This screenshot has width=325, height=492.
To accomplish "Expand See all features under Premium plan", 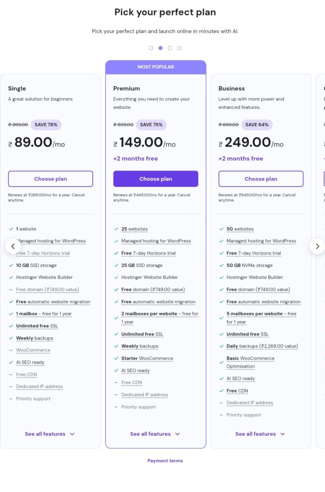I will pyautogui.click(x=155, y=434).
